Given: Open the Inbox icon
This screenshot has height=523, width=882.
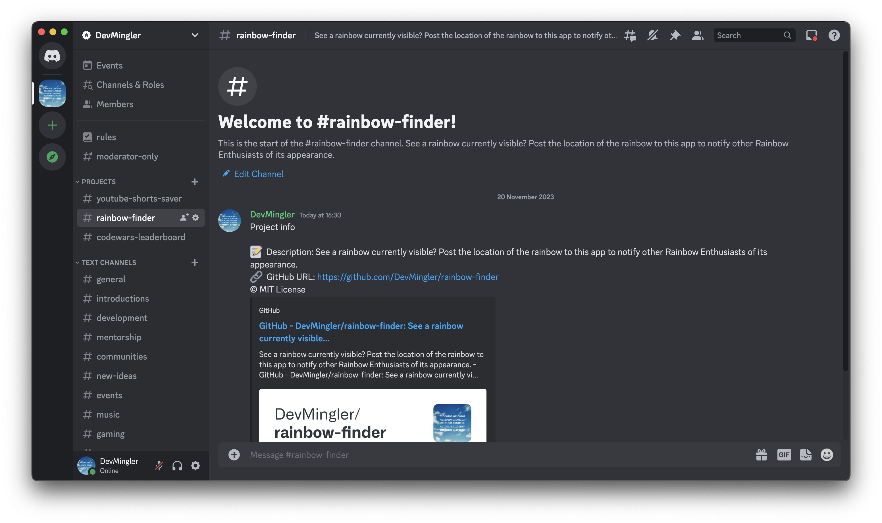Looking at the screenshot, I should click(x=812, y=35).
